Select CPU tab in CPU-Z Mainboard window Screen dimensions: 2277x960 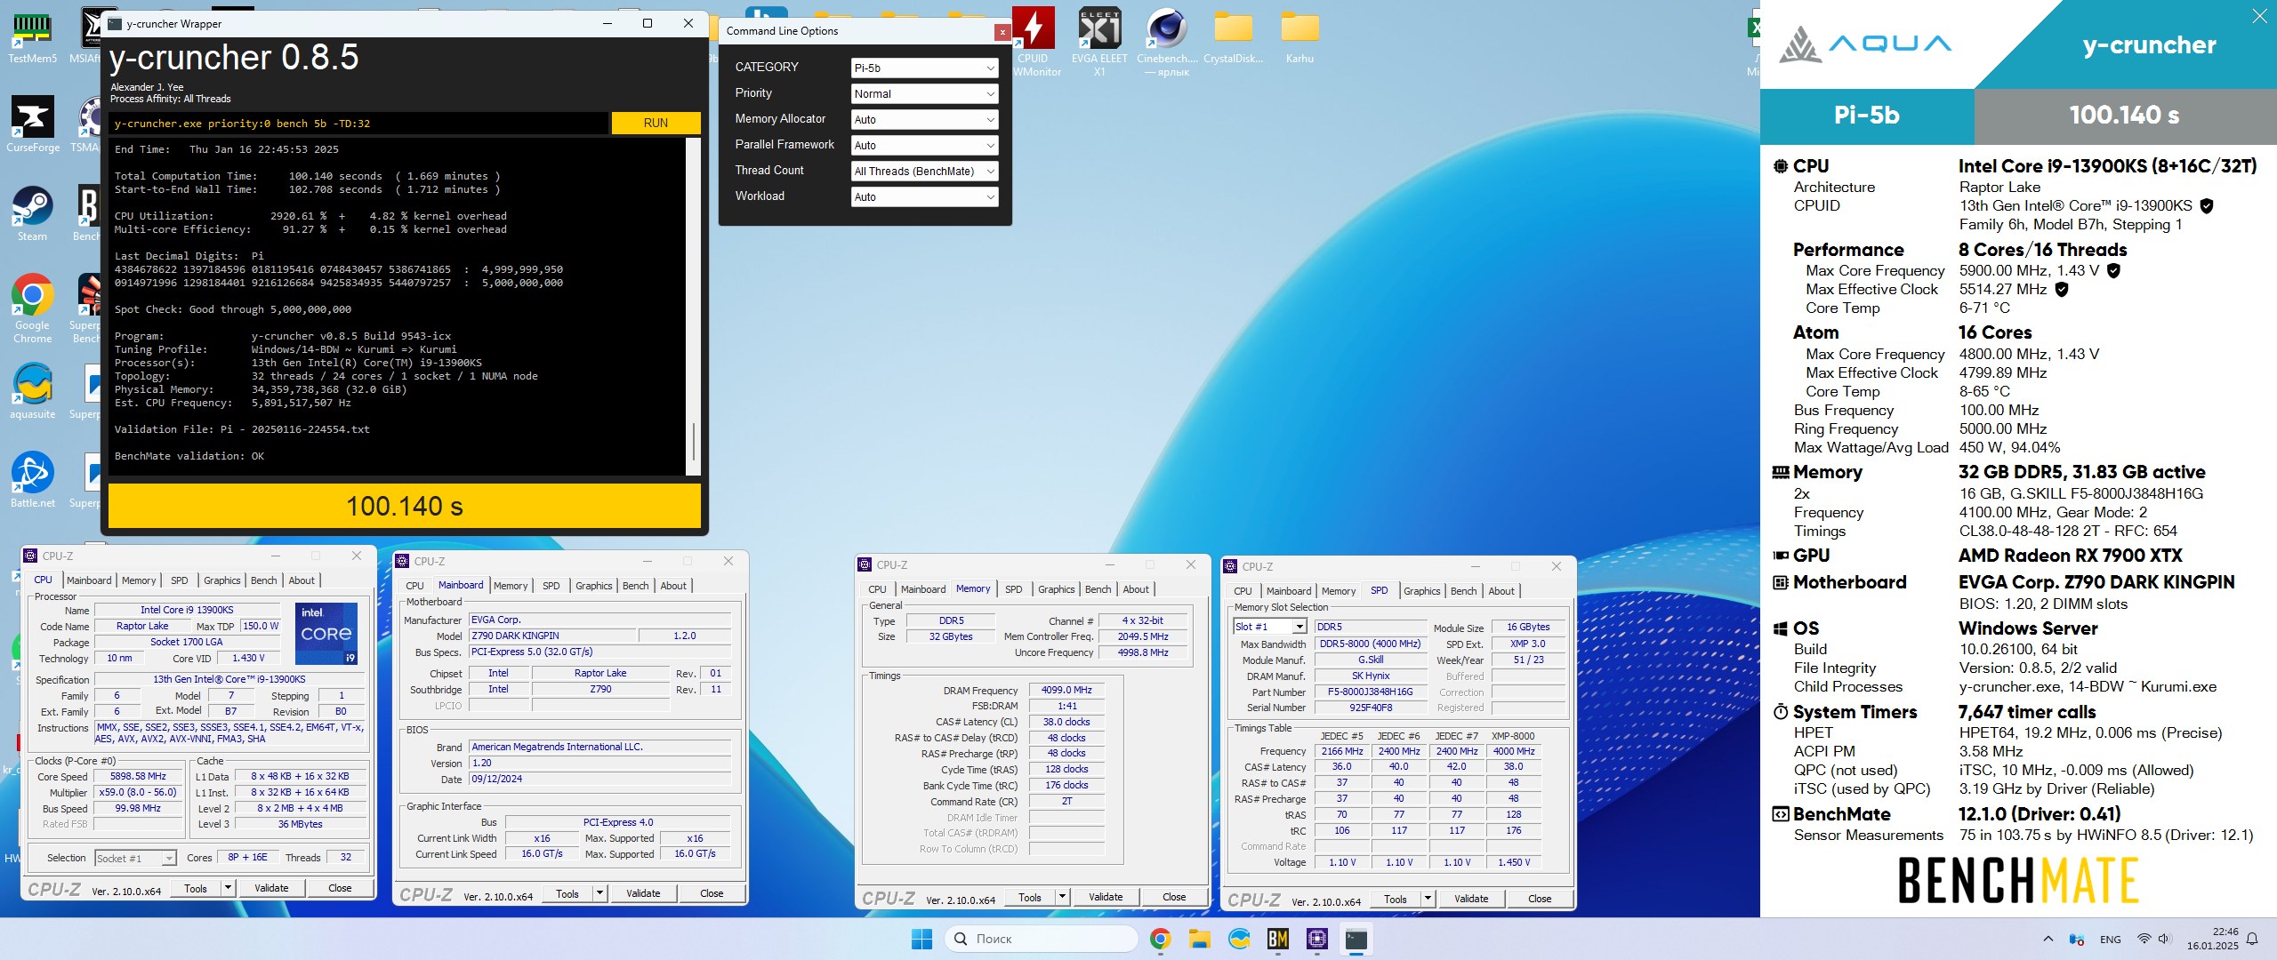[414, 586]
